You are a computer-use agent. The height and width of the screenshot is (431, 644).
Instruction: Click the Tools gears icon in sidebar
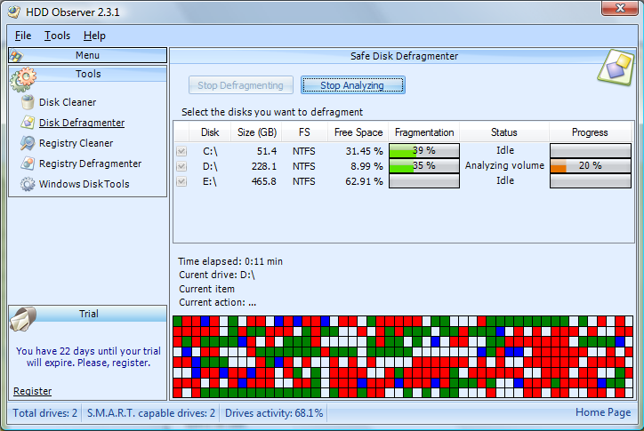[x=23, y=79]
